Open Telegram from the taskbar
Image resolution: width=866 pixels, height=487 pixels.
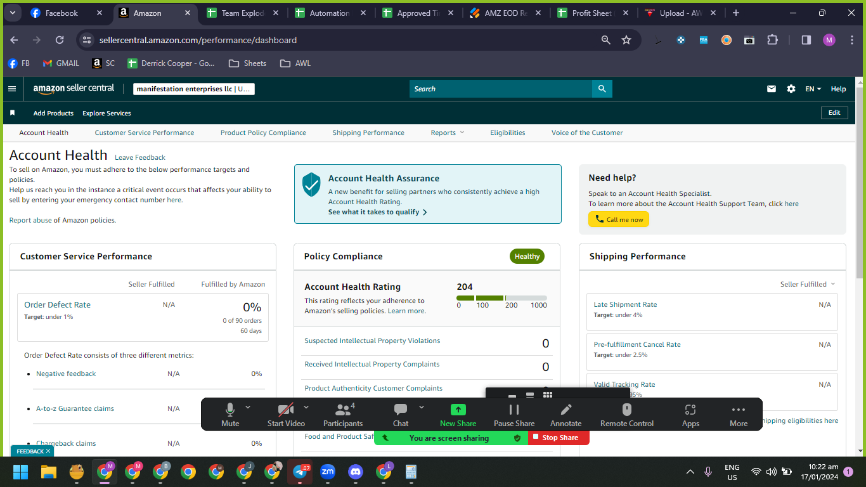pos(301,472)
